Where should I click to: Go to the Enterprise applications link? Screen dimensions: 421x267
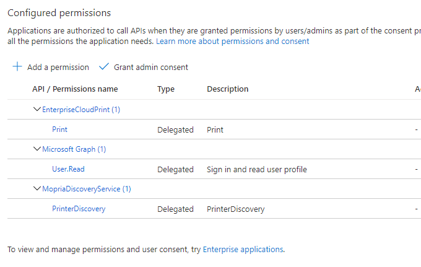[x=243, y=250]
